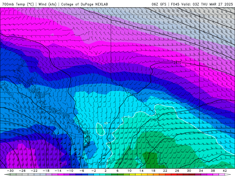The width and height of the screenshot is (235, 176).
Task: Pick the cyan swatch directly below the -2 label
Action: click(97, 175)
